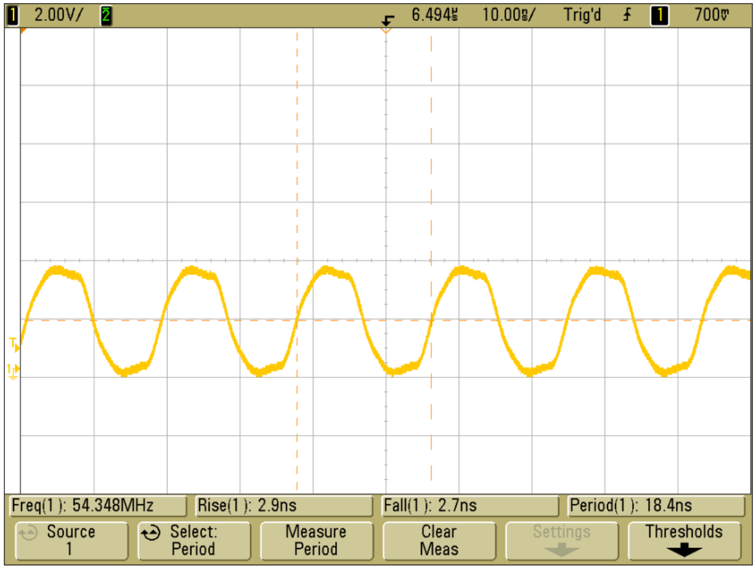This screenshot has width=756, height=567.
Task: Click the Freq(1): 54.348MHz readout
Action: 98,506
